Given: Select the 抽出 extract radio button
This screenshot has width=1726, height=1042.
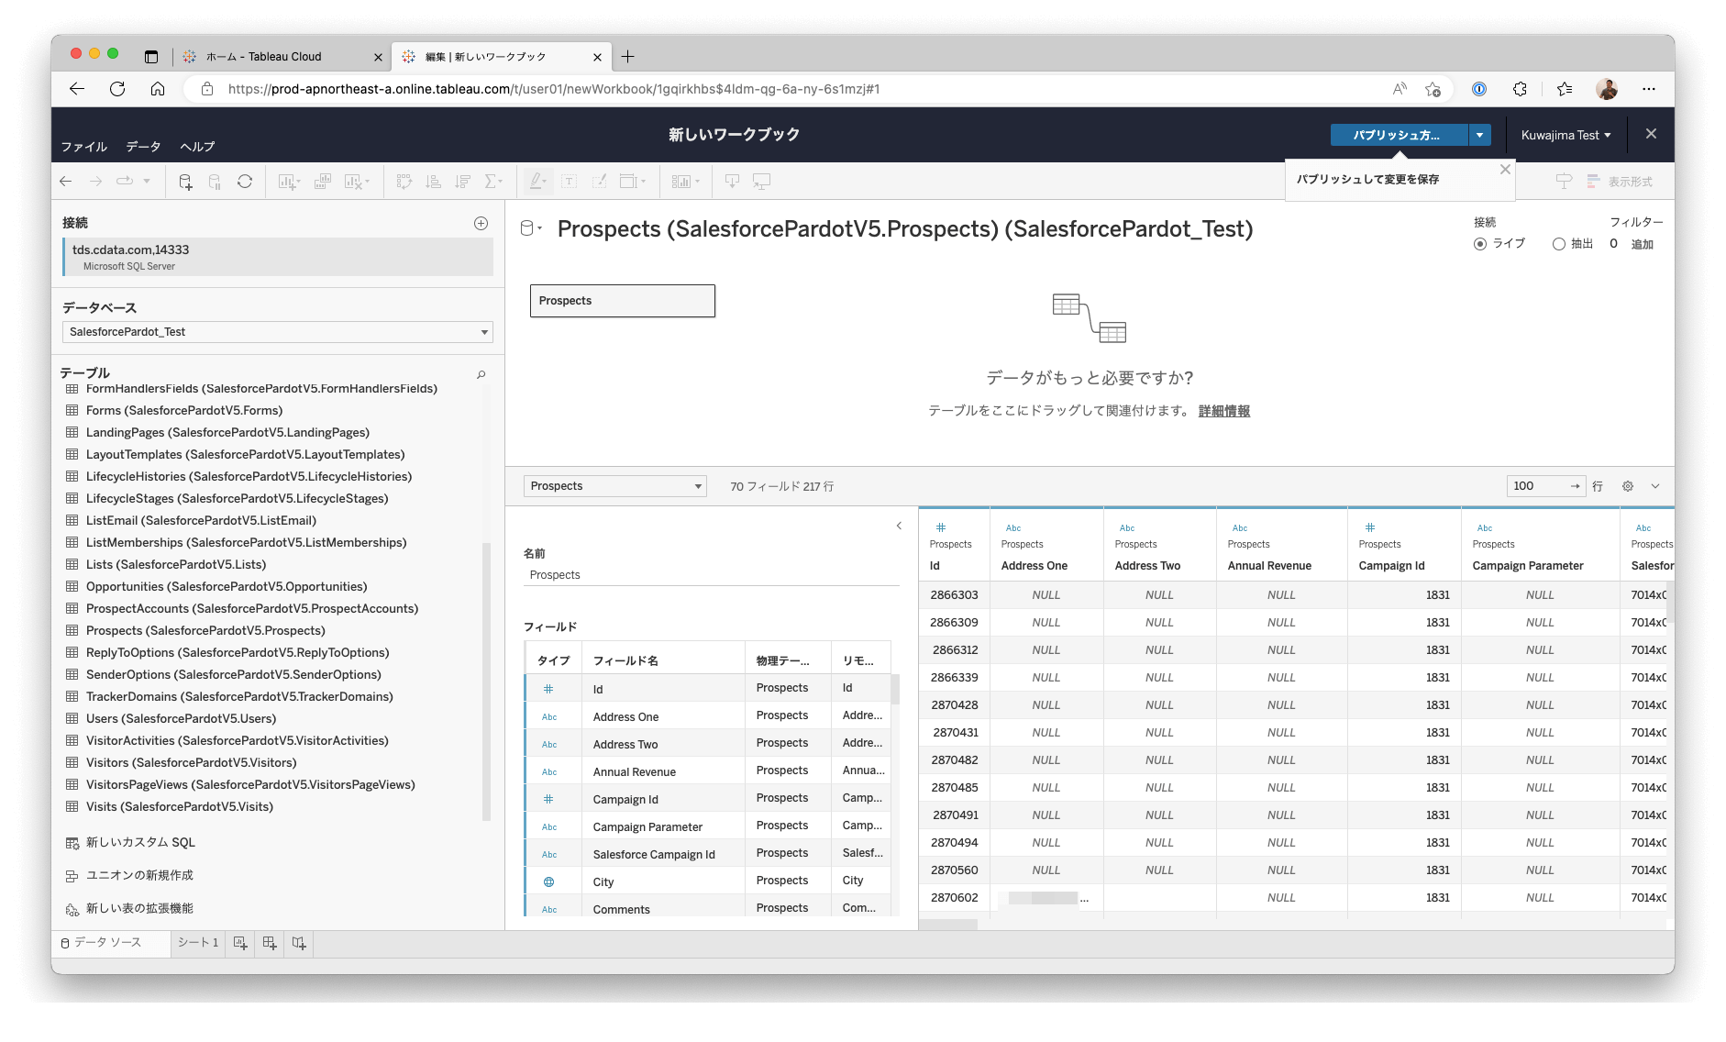Looking at the screenshot, I should 1558,244.
